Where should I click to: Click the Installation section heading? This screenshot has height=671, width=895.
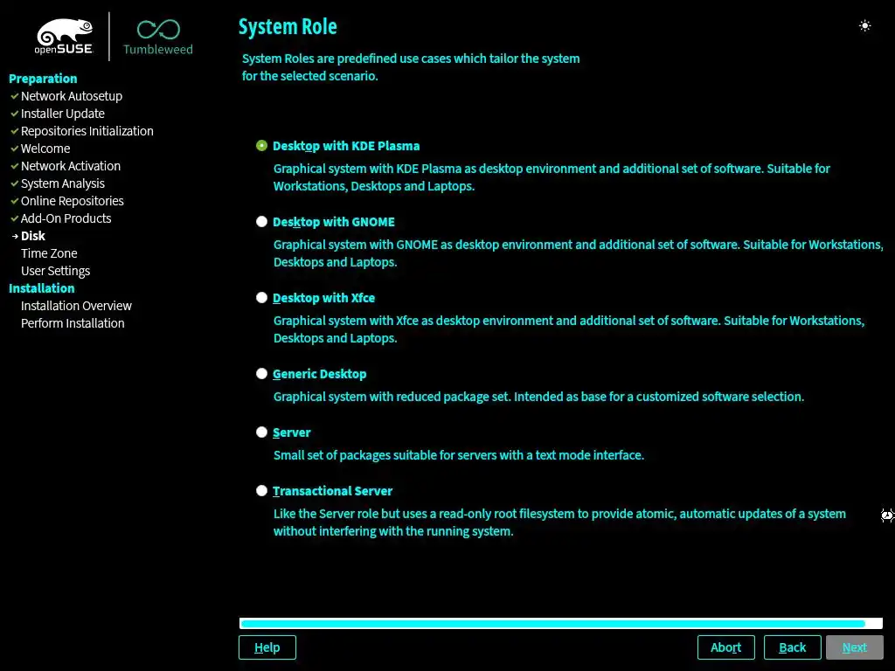pyautogui.click(x=42, y=288)
